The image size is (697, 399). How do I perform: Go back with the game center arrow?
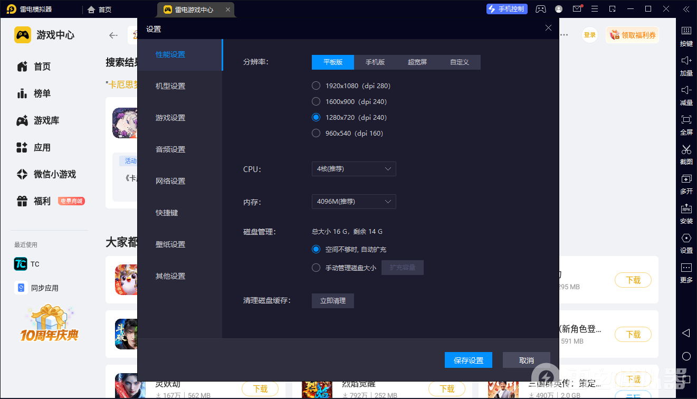[x=113, y=35]
